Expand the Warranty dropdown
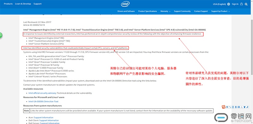Screen dimensions: 253x124 pyautogui.click(x=165, y=11)
